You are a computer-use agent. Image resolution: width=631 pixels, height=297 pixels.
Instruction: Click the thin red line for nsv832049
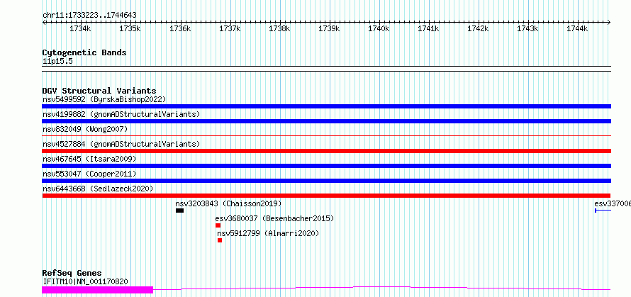(x=326, y=136)
